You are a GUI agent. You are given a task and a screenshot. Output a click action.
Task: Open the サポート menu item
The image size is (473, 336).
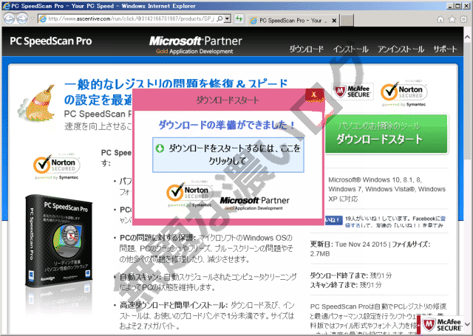pyautogui.click(x=445, y=49)
